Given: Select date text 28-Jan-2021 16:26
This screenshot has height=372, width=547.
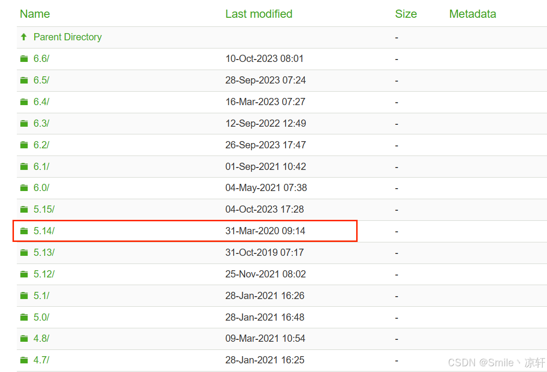Looking at the screenshot, I should point(265,296).
